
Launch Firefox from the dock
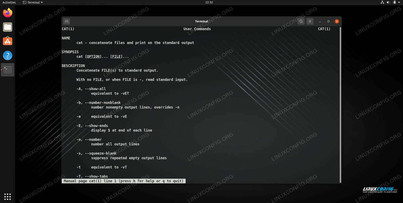coord(7,13)
